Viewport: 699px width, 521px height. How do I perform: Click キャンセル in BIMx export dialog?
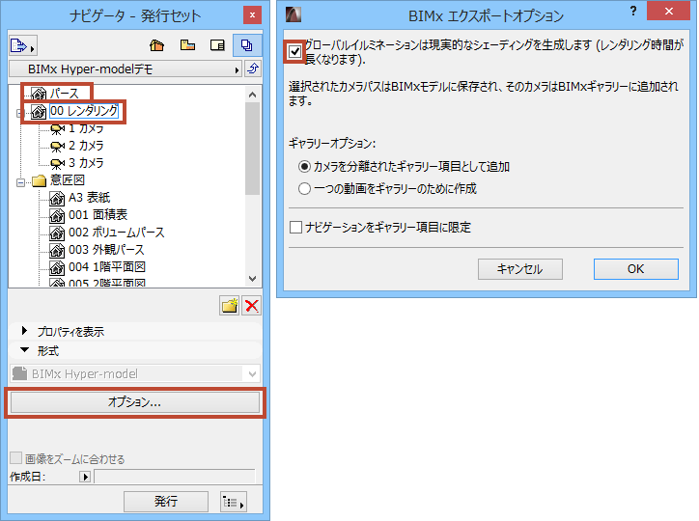520,269
